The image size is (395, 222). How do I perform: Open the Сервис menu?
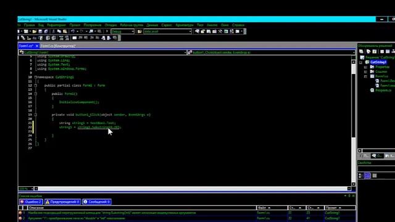[x=167, y=25]
